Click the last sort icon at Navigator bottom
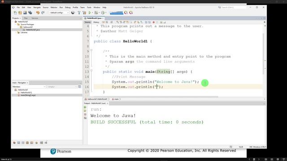The image size is (287, 161). pyautogui.click(x=46, y=143)
